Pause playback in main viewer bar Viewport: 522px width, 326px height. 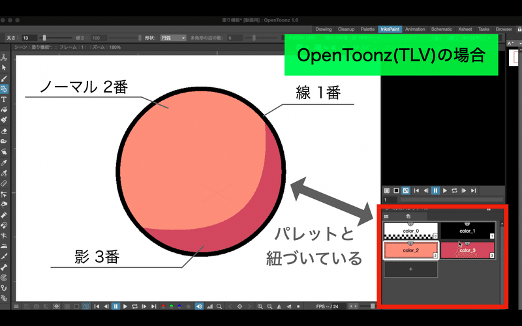(115, 306)
